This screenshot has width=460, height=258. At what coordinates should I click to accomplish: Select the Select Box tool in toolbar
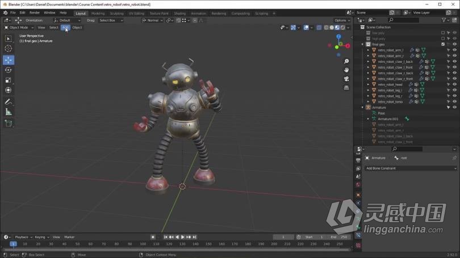click(8, 39)
